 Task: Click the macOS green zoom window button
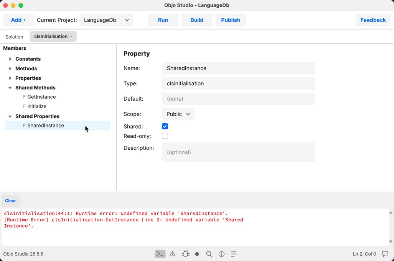pyautogui.click(x=21, y=5)
